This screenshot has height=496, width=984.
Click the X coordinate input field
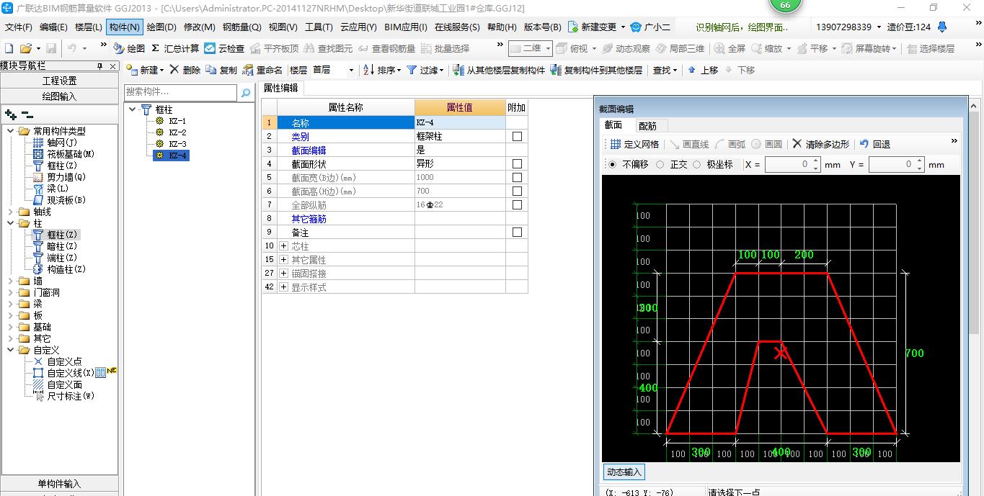click(x=788, y=164)
